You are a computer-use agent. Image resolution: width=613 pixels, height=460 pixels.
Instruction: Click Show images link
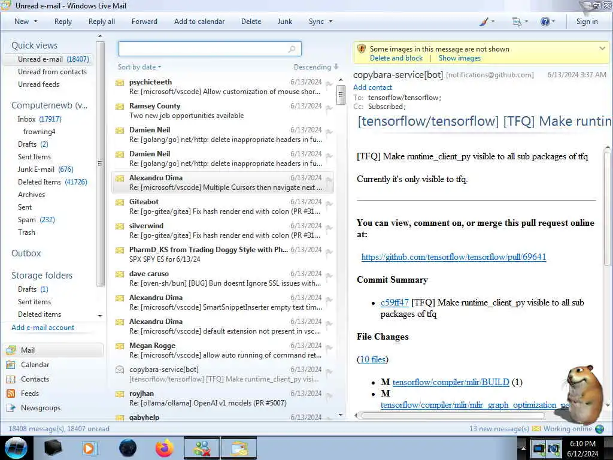tap(459, 58)
